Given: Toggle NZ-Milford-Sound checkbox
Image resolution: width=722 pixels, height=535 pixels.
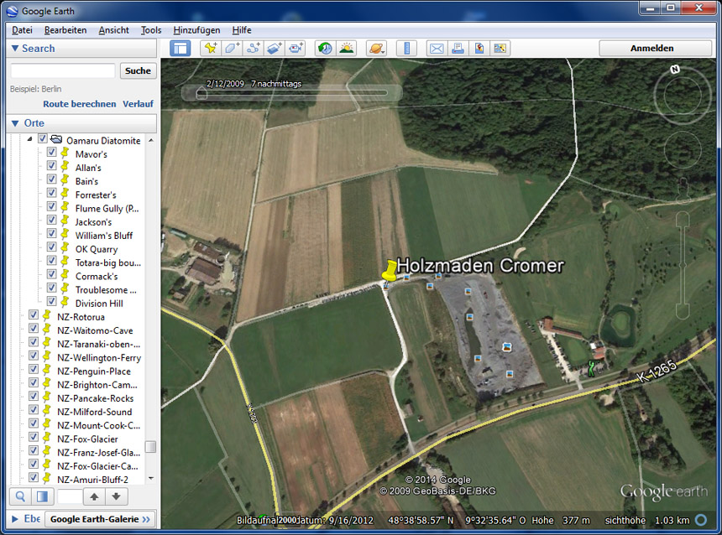Looking at the screenshot, I should point(33,409).
